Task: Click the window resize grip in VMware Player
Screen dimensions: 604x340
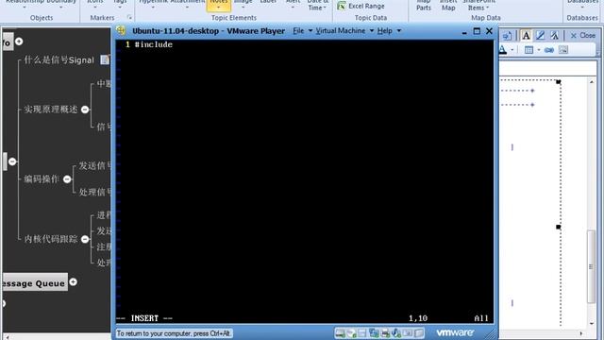Action: click(491, 334)
